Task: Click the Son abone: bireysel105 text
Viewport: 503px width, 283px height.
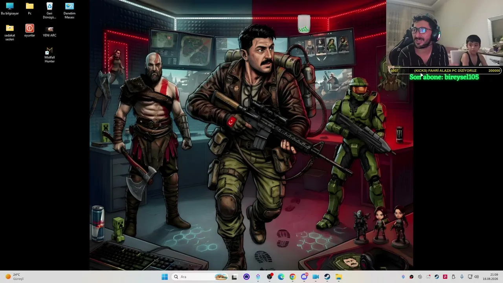Action: pos(444,77)
